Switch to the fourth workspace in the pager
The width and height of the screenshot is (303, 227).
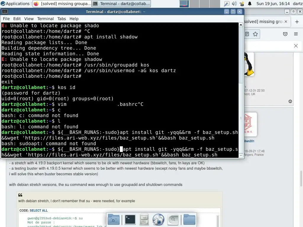click(x=215, y=4)
